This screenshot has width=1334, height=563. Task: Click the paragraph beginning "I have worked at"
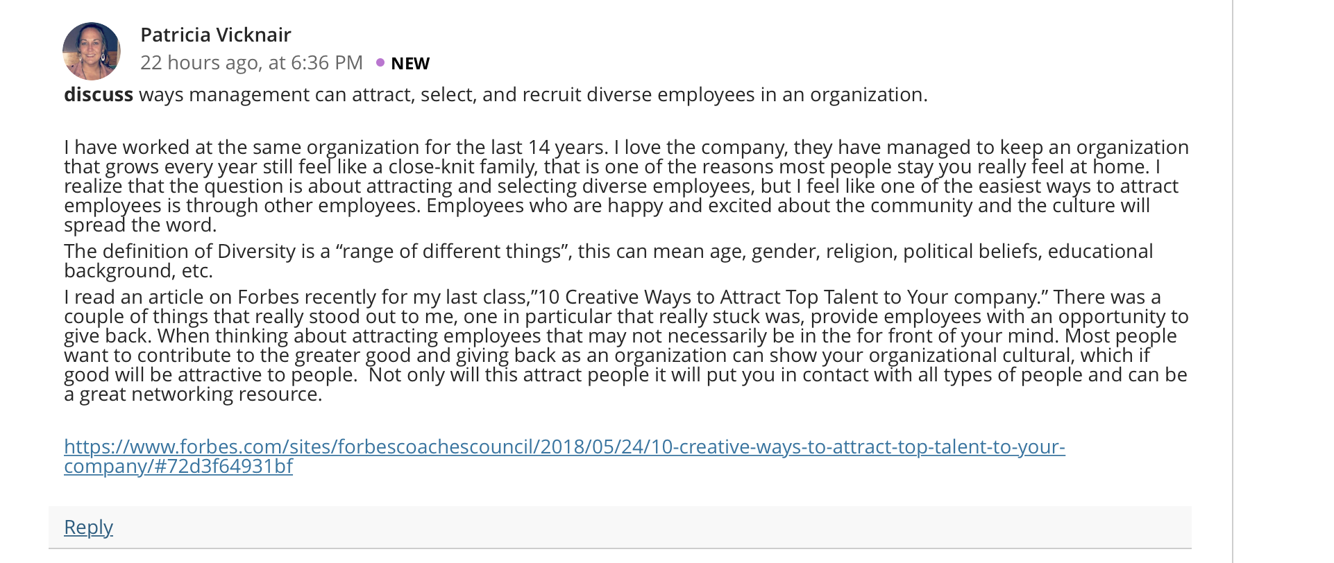click(x=626, y=186)
